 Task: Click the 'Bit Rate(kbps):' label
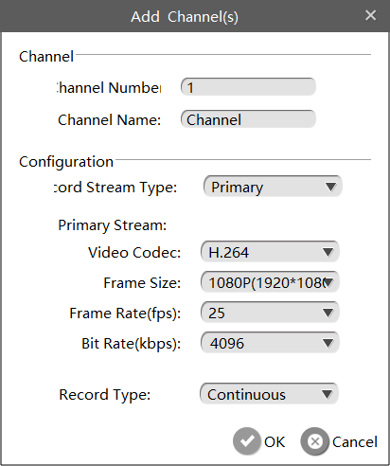coord(132,344)
